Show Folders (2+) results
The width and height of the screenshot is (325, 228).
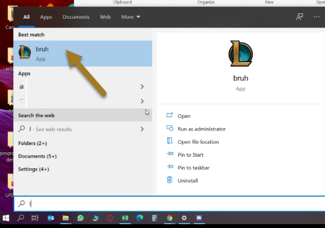pyautogui.click(x=33, y=144)
